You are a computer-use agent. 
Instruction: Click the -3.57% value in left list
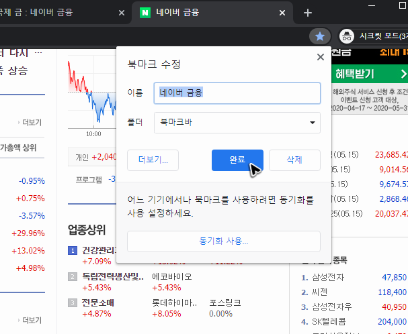(32, 216)
